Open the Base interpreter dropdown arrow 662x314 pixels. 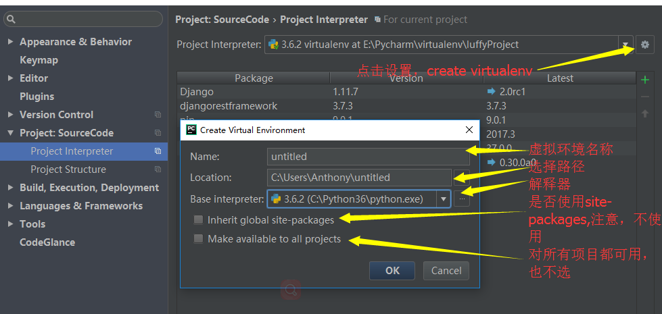(x=444, y=199)
